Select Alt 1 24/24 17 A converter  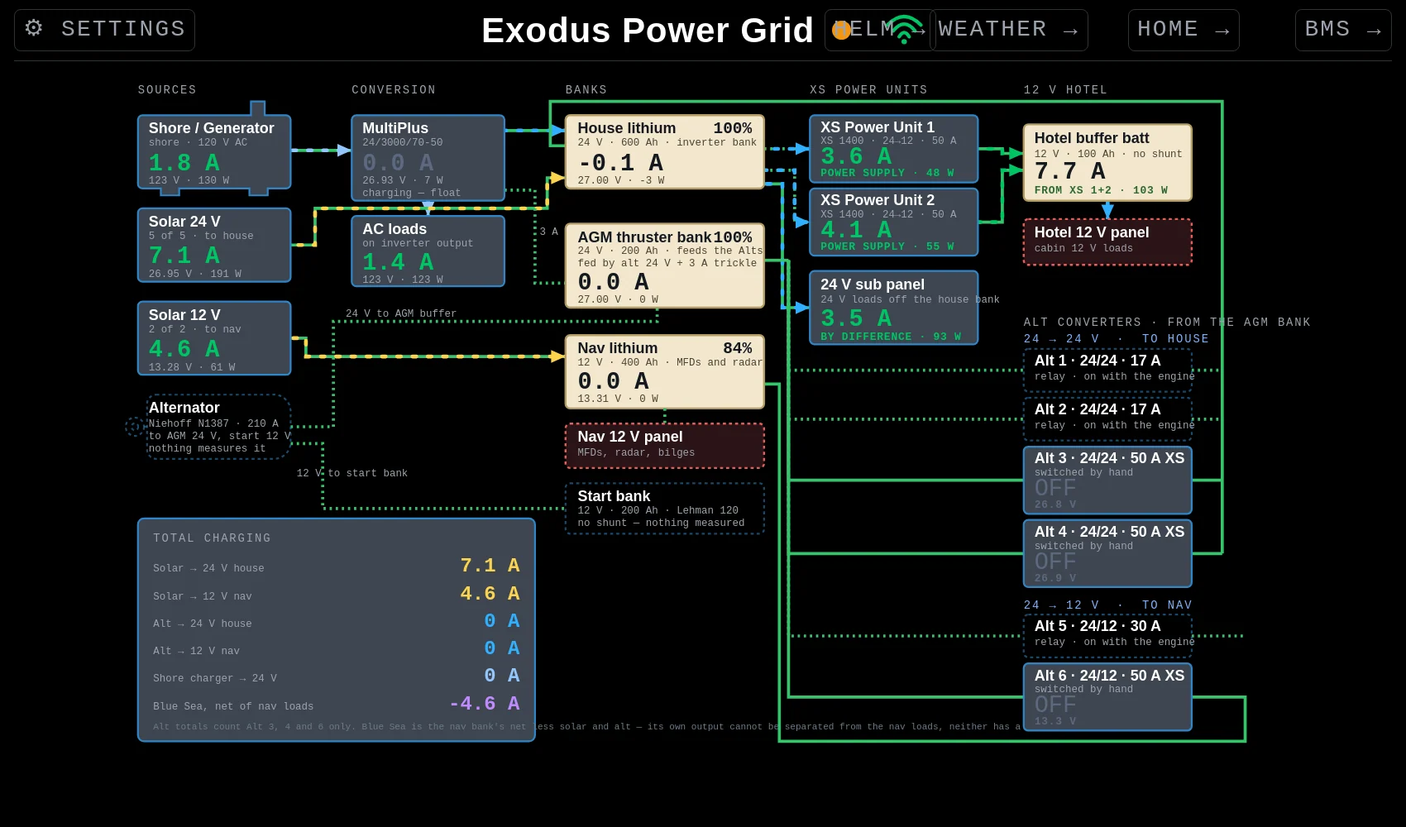1107,370
